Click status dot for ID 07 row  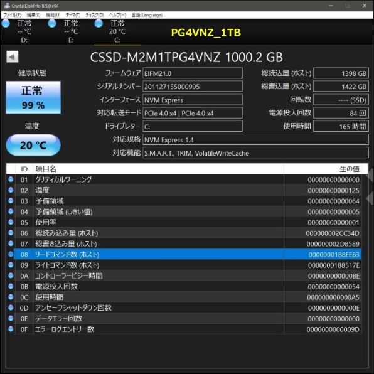point(11,243)
